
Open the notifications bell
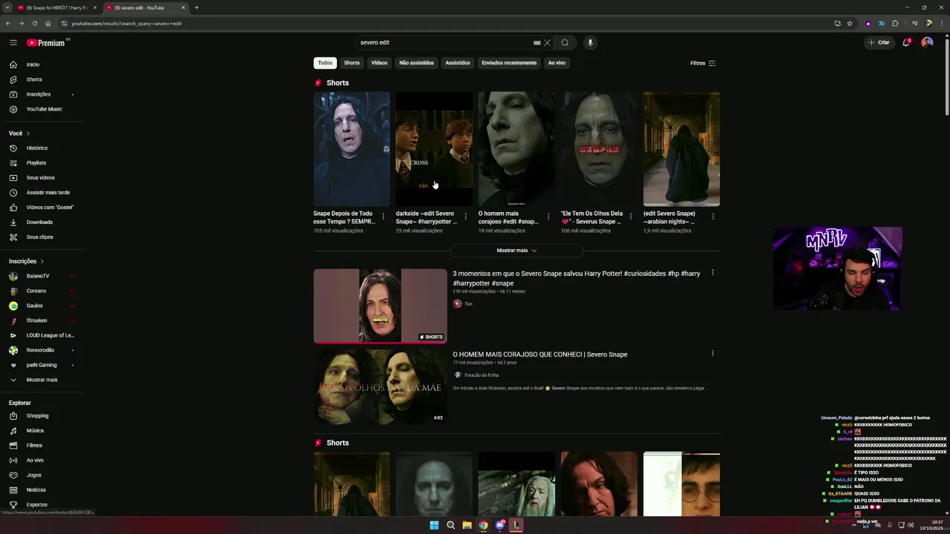pos(905,42)
